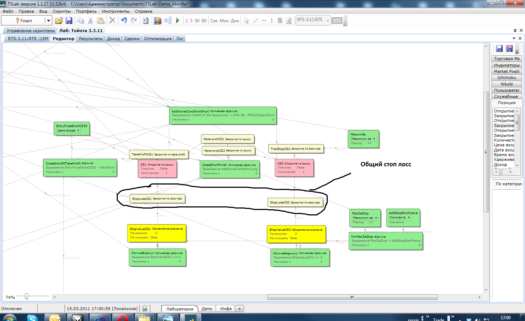
Task: Open the bar chart icon in toolbar
Action: click(157, 20)
